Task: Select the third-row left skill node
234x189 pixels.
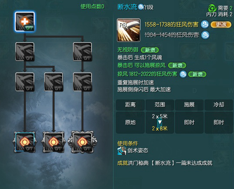Action: tap(25, 82)
